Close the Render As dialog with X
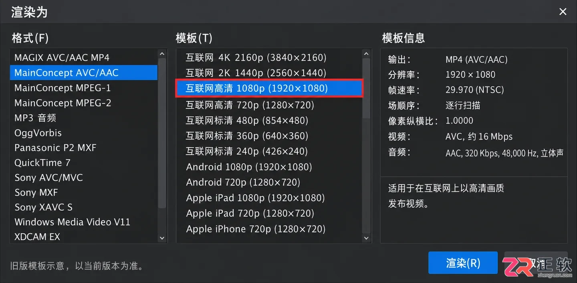 563,12
